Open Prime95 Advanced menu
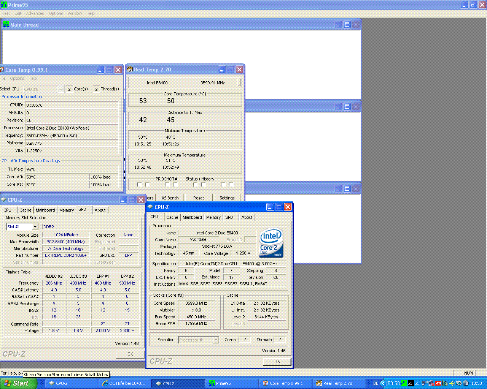 (35, 13)
